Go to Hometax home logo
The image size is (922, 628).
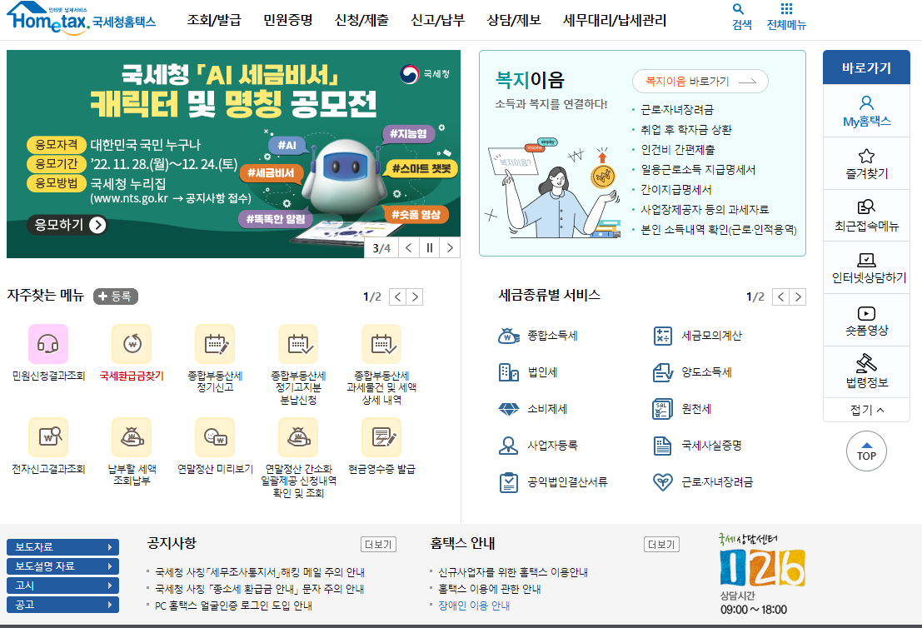pos(81,18)
